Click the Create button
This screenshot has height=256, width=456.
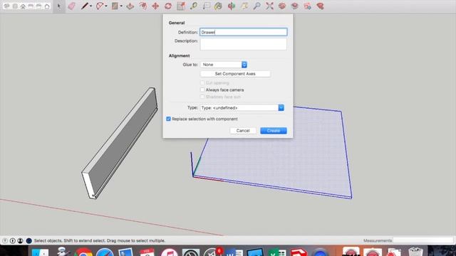tap(274, 131)
